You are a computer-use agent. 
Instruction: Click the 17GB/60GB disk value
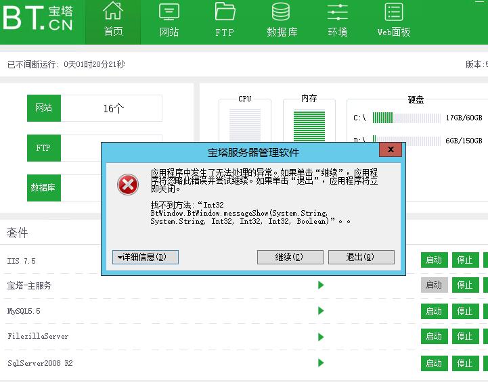click(464, 118)
